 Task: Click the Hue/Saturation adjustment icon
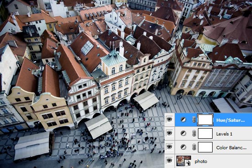pos(183,119)
